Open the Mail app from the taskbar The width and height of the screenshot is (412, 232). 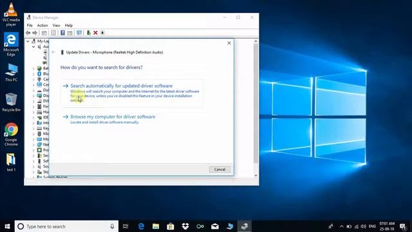pos(215,226)
